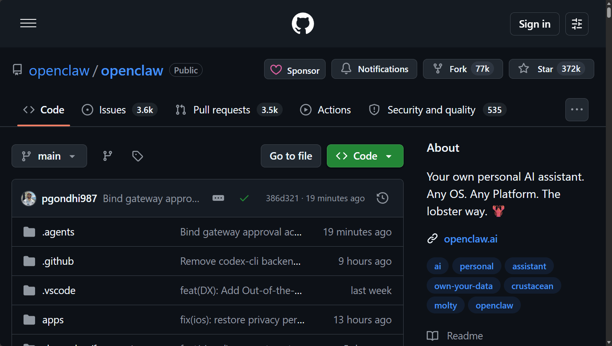Click '13 hours ago' timestamp for apps

pyautogui.click(x=362, y=320)
